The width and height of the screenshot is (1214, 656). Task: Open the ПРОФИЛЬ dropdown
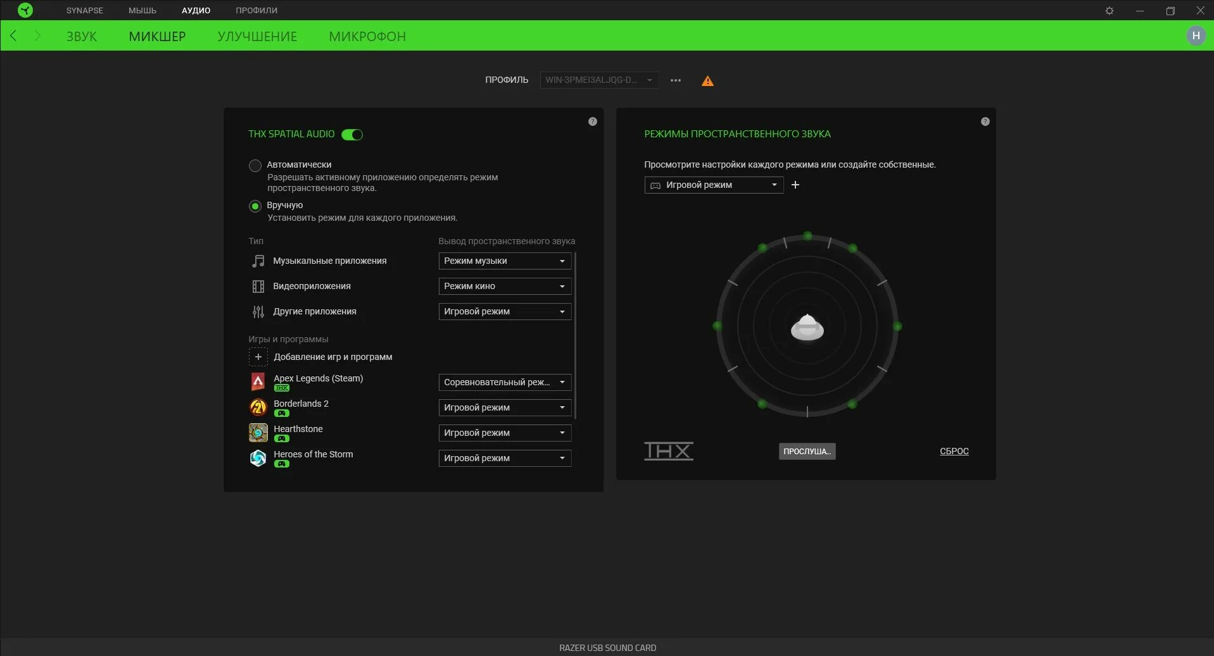point(599,80)
